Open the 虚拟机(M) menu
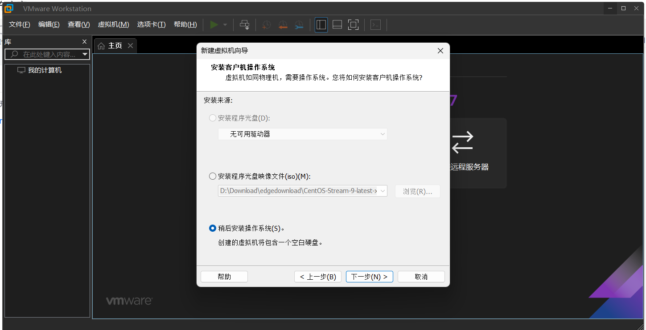The image size is (646, 330). 114,25
